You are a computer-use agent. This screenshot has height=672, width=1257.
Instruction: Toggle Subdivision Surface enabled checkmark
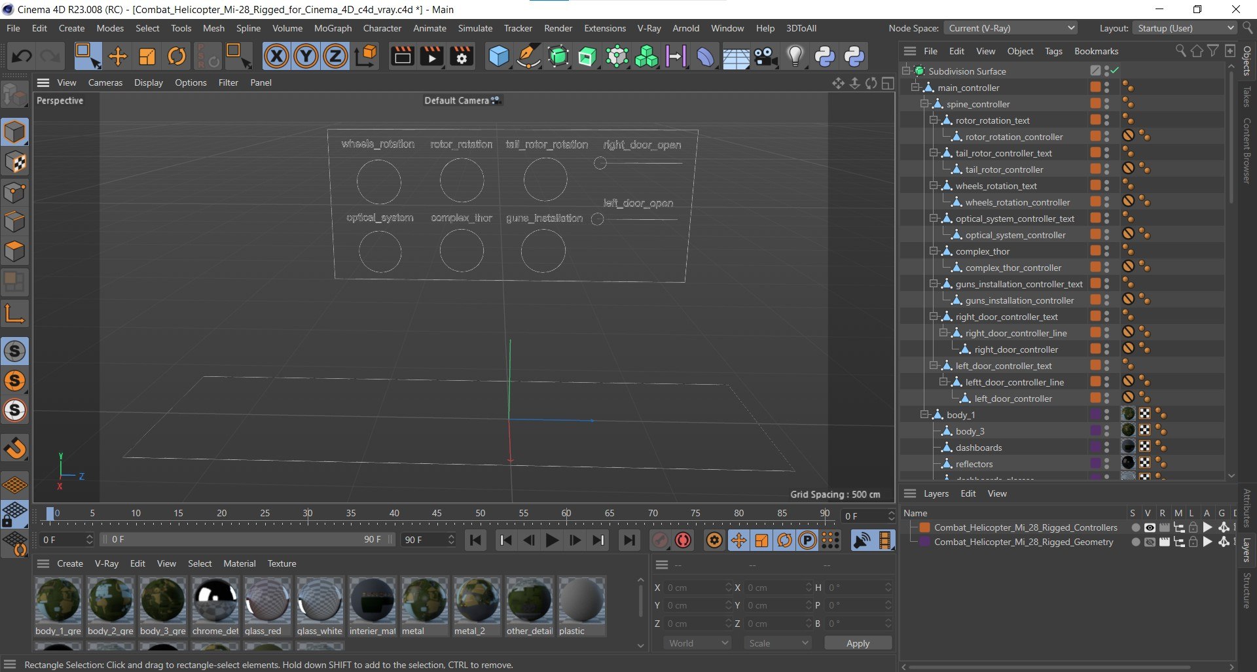(x=1115, y=71)
